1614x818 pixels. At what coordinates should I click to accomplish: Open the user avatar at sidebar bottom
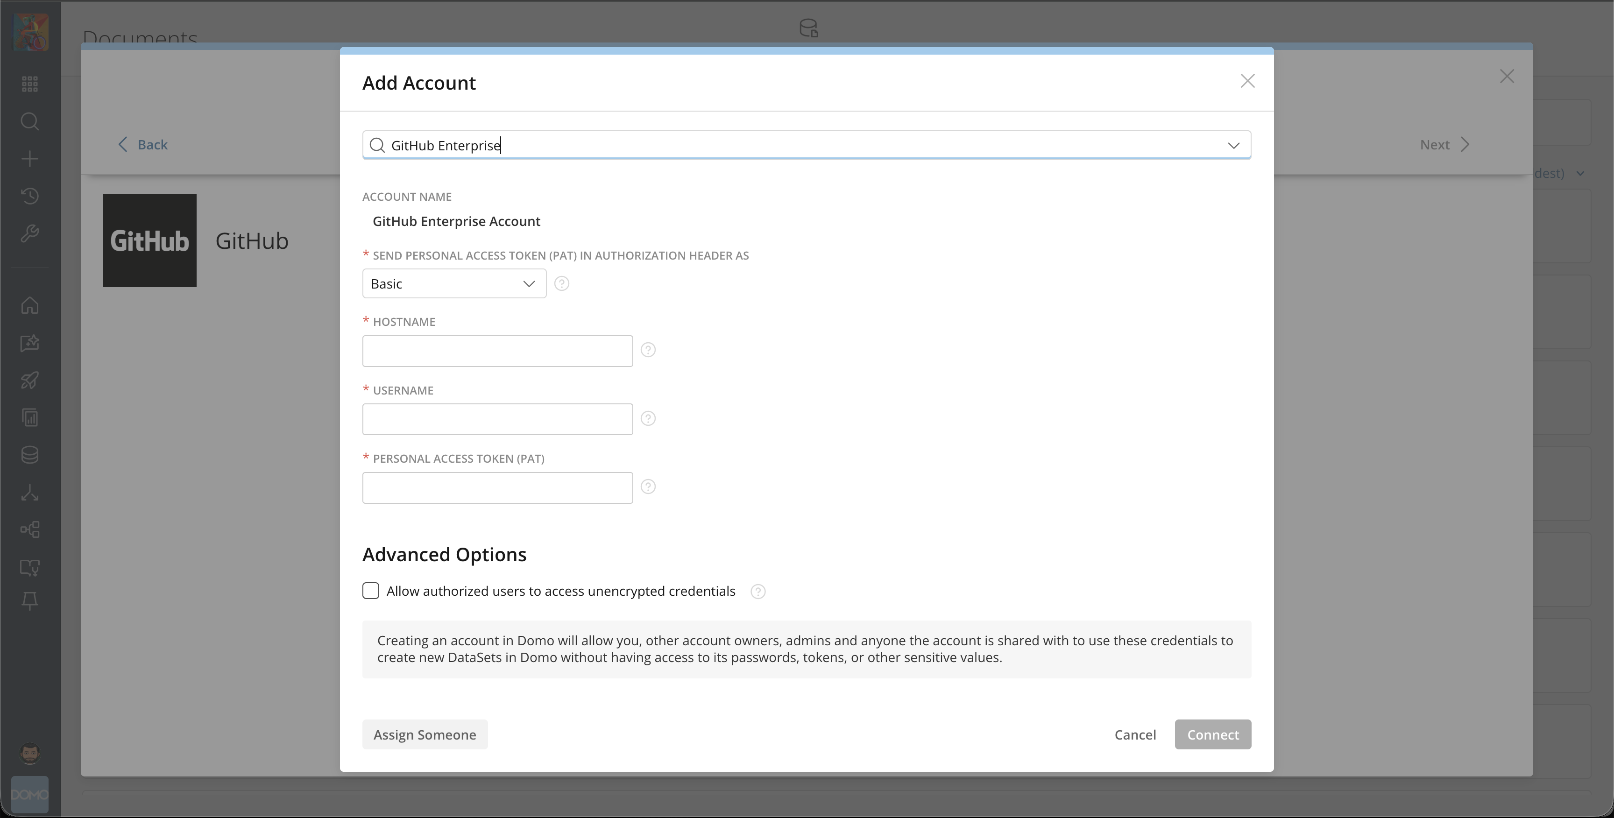[x=30, y=754]
